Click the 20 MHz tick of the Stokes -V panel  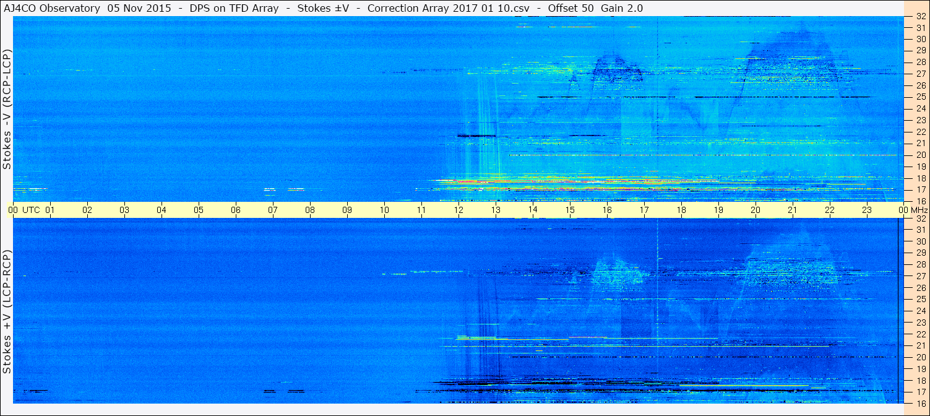[x=920, y=155]
